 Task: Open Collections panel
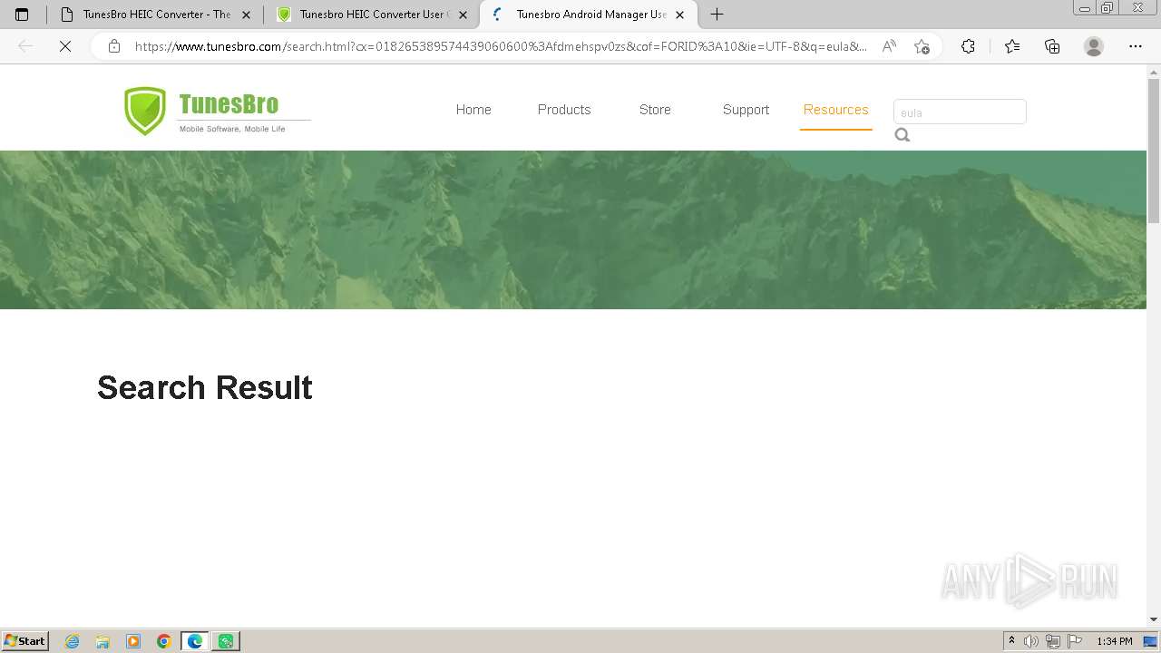(x=1052, y=46)
